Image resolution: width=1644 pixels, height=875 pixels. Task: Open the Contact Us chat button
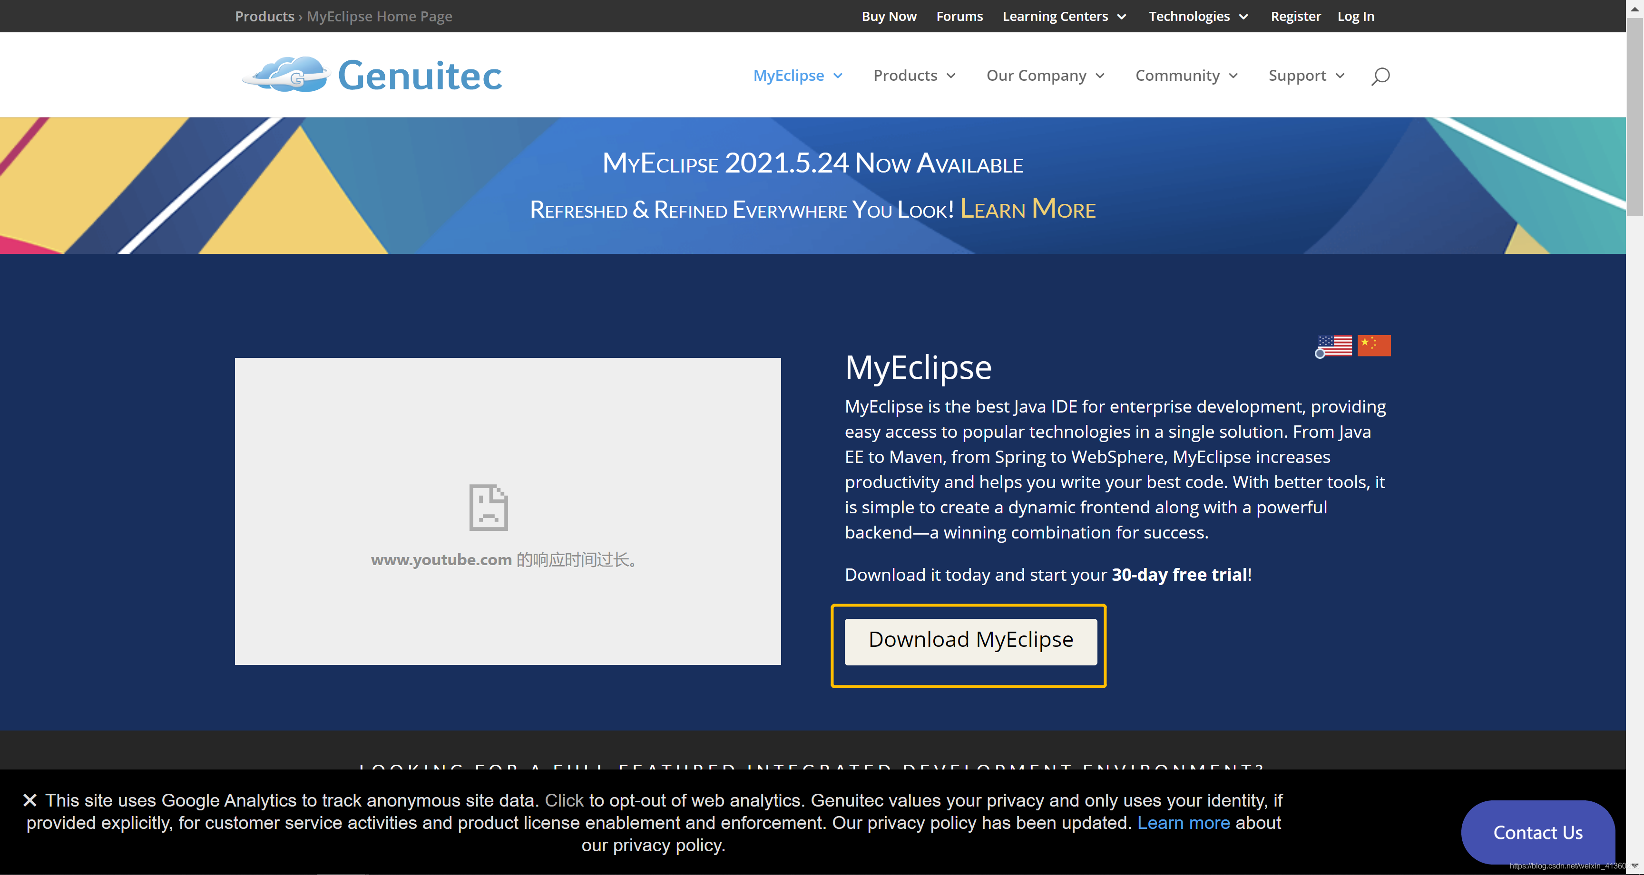pyautogui.click(x=1537, y=832)
